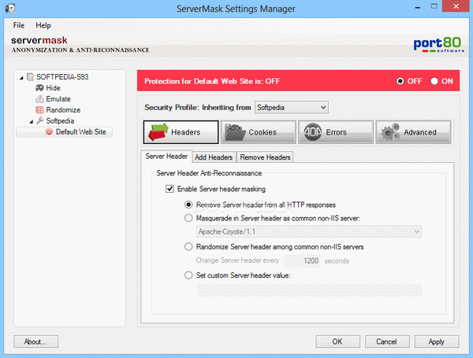Close the ServerMask Settings Manager window
Screen dimensions: 473x358
coord(456,6)
